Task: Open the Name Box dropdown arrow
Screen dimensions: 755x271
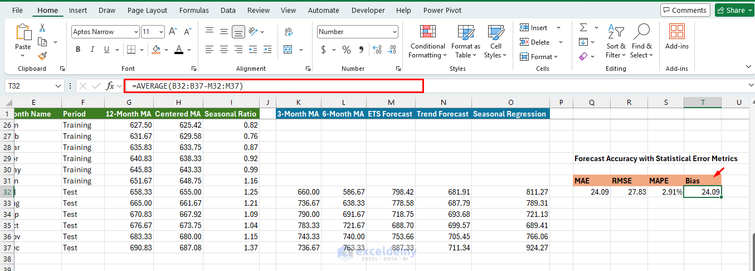Action: (59, 86)
